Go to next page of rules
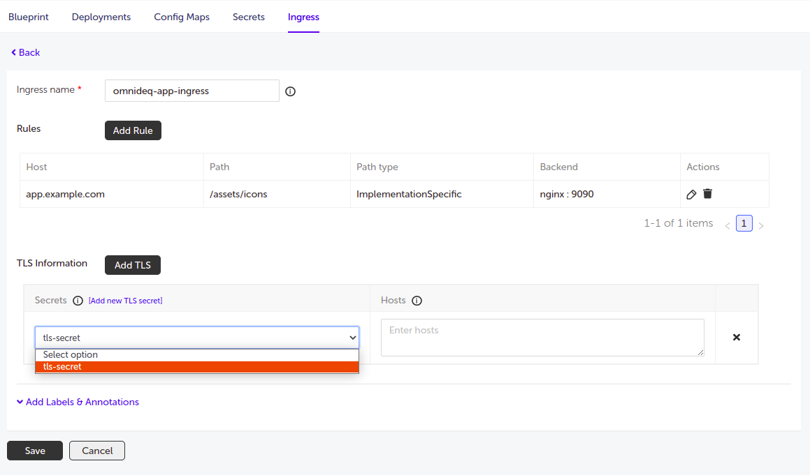This screenshot has height=475, width=810. coord(761,225)
